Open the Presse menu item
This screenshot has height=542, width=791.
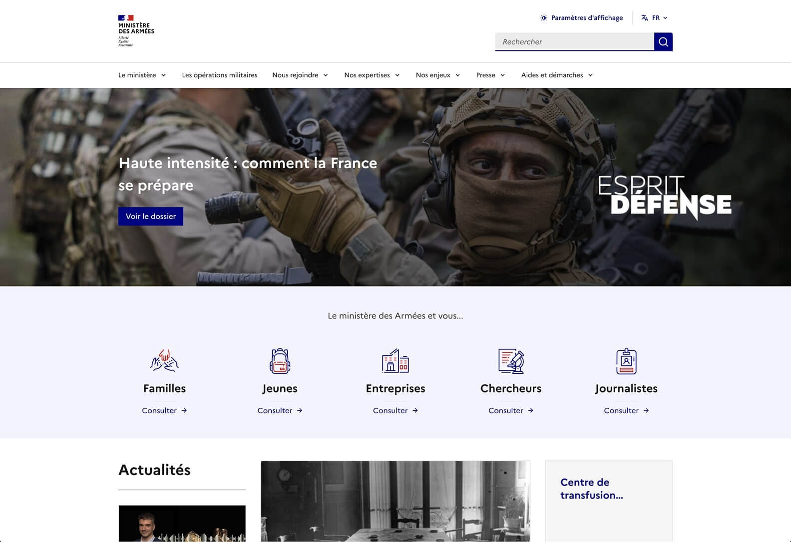tap(490, 75)
